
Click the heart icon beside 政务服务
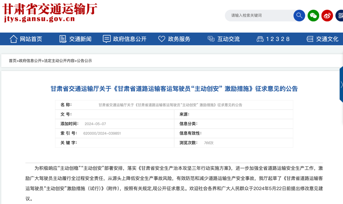pyautogui.click(x=162, y=39)
